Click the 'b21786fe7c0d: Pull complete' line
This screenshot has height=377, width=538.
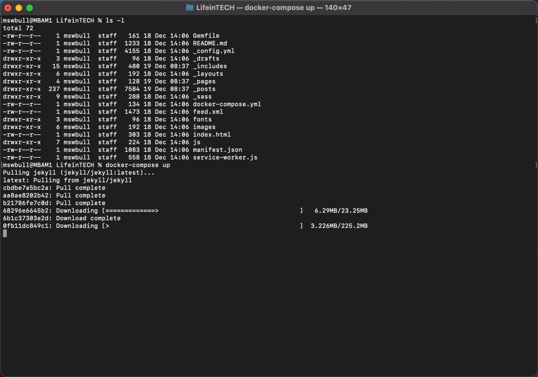pos(54,203)
